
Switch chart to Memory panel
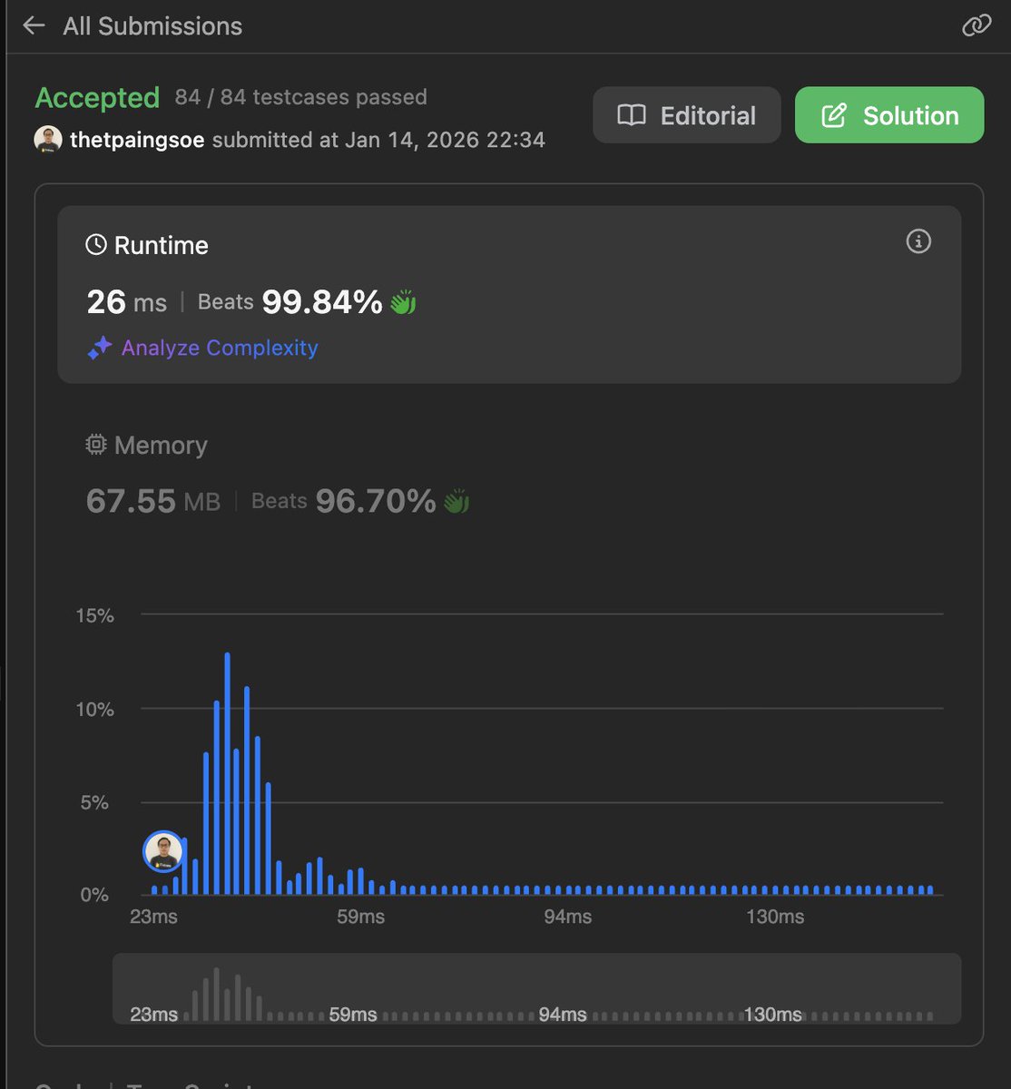coord(509,473)
